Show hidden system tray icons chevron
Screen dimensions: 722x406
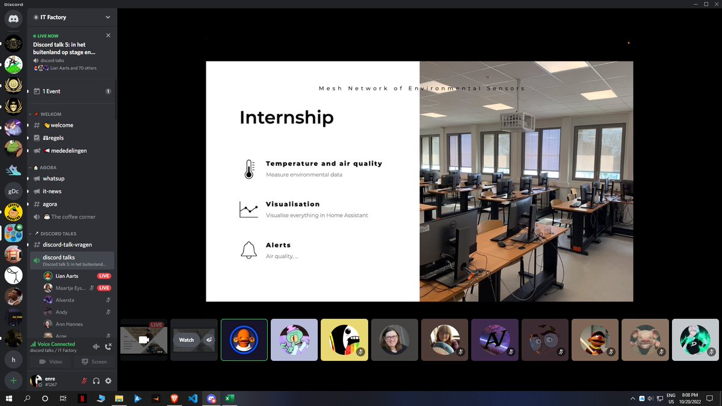tap(632, 398)
